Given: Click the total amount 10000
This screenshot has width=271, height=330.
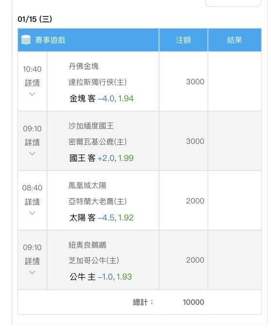Looking at the screenshot, I should (x=193, y=302).
